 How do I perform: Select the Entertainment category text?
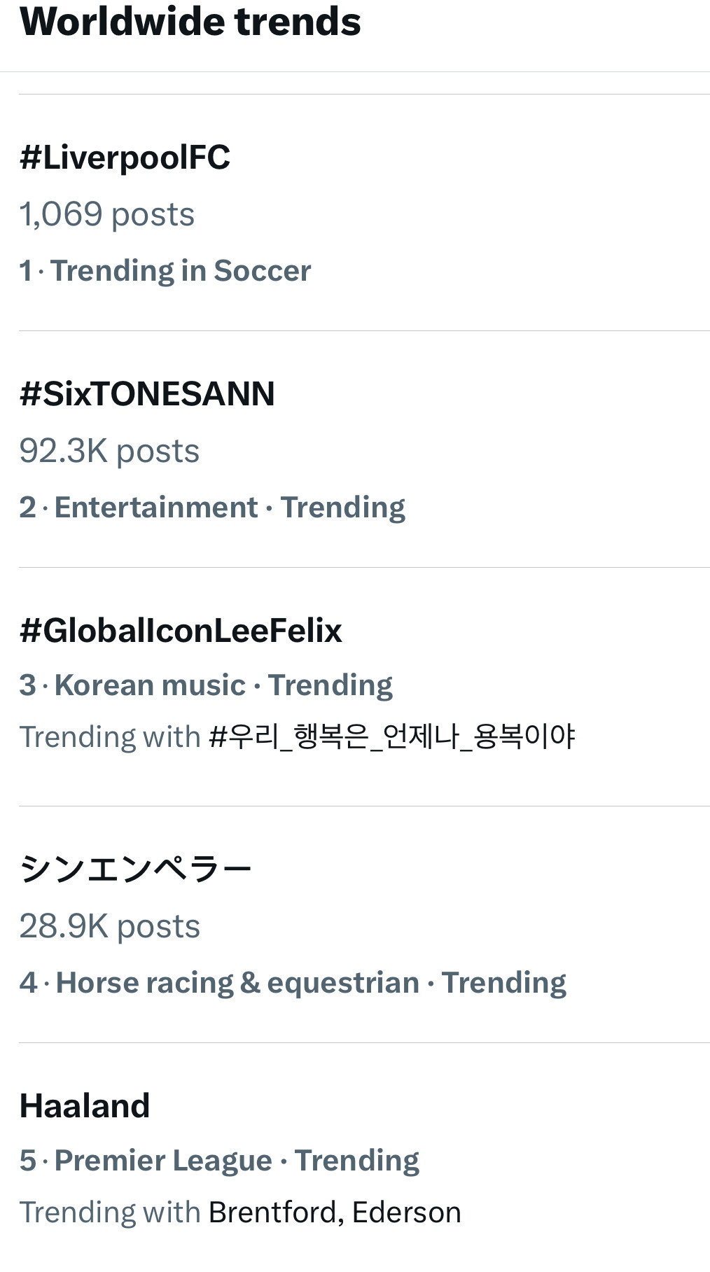point(156,508)
